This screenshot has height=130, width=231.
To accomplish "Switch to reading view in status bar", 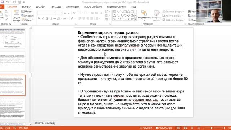I will coord(192,128).
